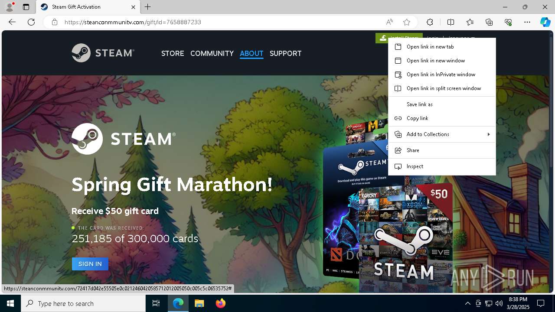The image size is (555, 312).
Task: Select Save link as
Action: tap(442, 104)
